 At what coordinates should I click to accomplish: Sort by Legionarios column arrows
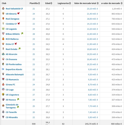pyautogui.click(x=70, y=3)
